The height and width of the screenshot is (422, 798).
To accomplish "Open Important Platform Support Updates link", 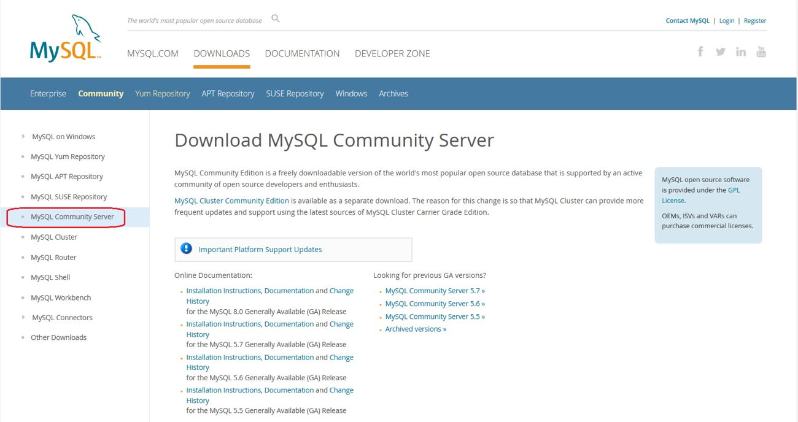I will 260,250.
